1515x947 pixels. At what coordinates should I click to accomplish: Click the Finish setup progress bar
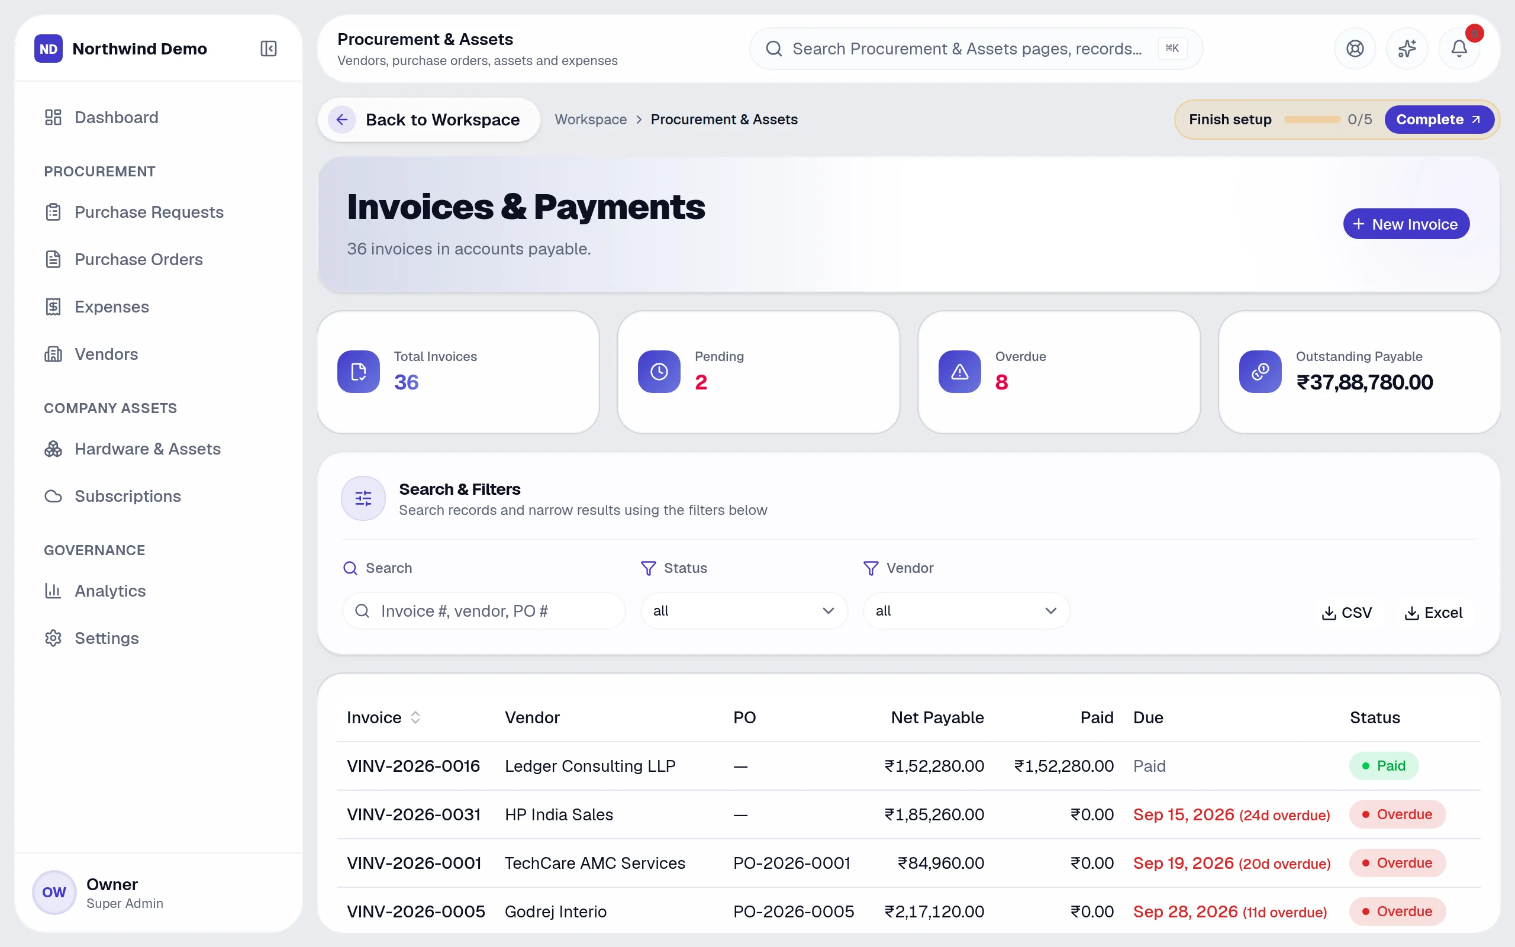1312,120
